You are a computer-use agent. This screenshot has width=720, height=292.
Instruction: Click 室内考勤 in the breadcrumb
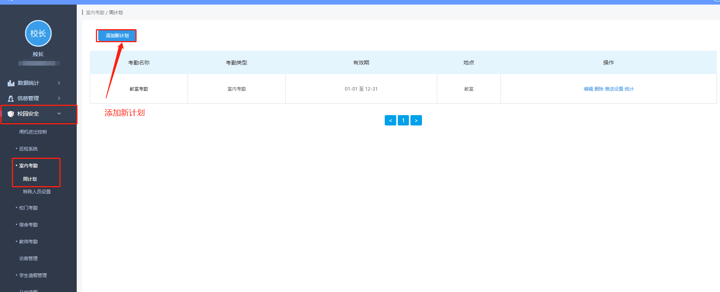(95, 13)
